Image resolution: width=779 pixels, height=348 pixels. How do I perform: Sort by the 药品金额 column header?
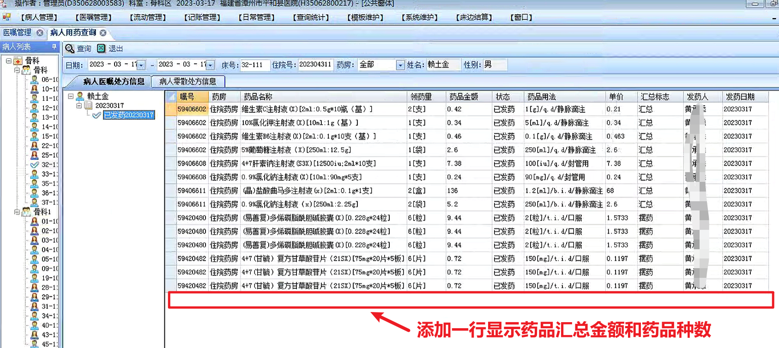click(468, 96)
